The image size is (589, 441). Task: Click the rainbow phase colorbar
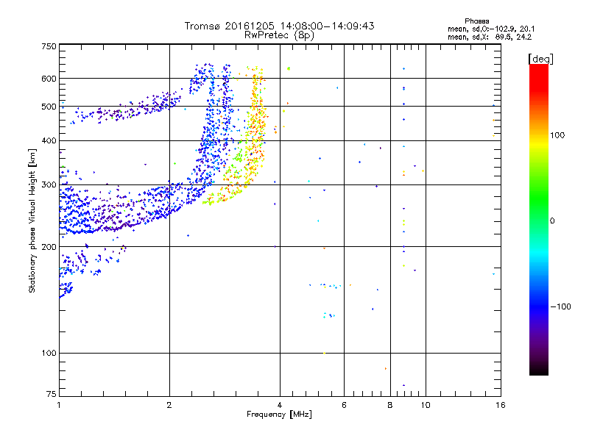[x=539, y=220]
